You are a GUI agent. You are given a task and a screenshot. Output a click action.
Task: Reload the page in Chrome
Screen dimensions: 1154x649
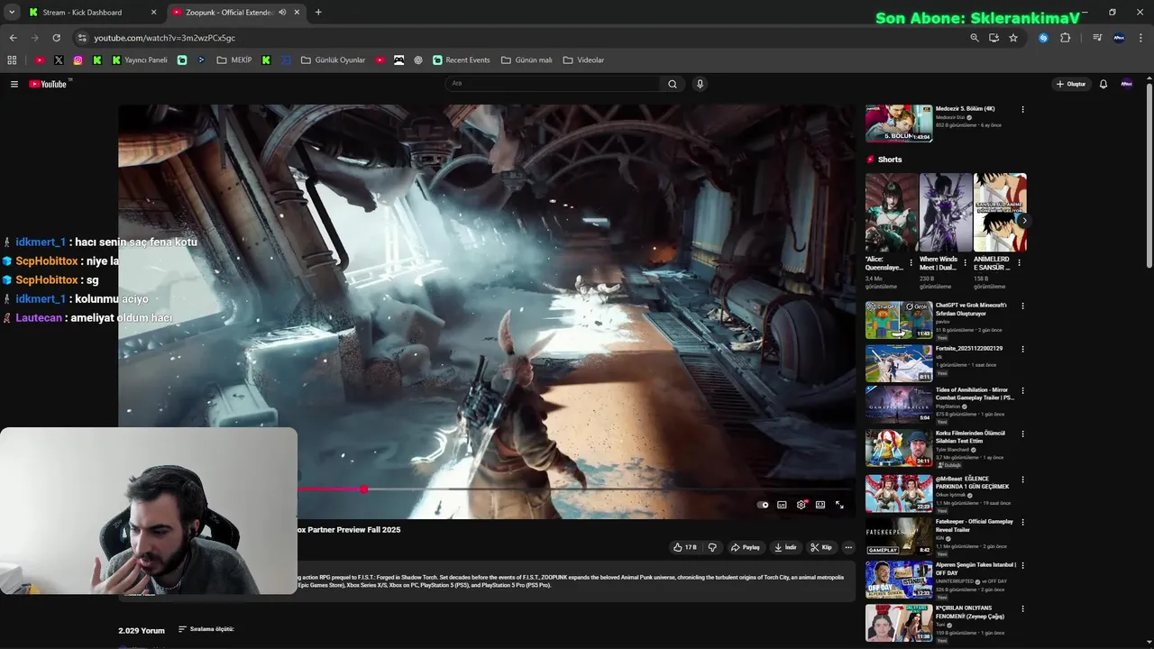tap(56, 38)
